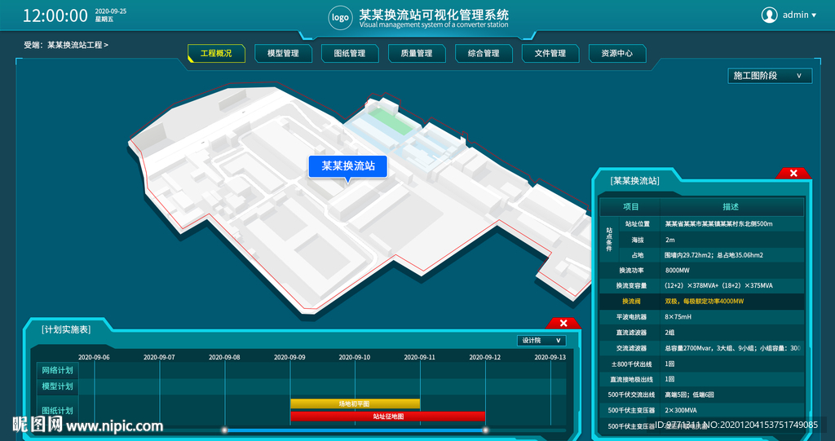Open the admin account dropdown
The width and height of the screenshot is (835, 441).
coord(799,15)
